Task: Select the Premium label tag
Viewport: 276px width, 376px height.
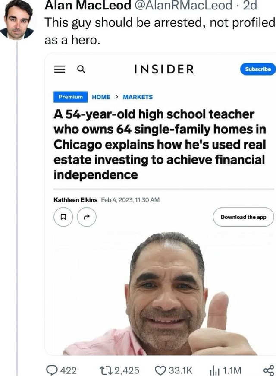Action: (70, 97)
